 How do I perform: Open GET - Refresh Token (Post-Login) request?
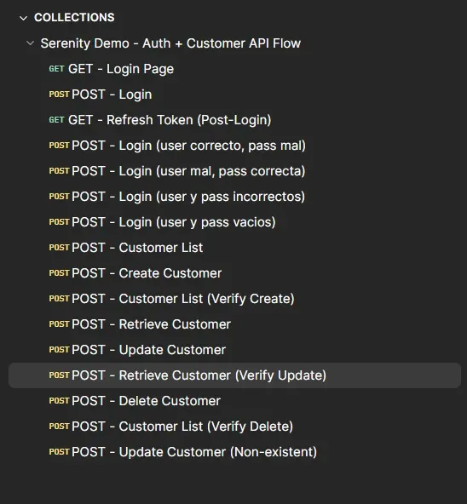[x=170, y=120]
